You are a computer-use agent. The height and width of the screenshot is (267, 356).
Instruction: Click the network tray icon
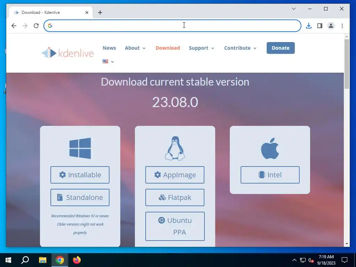tap(303, 260)
